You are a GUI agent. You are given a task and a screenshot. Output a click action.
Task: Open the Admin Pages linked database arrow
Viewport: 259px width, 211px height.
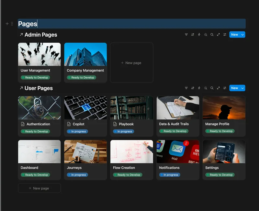click(x=21, y=35)
